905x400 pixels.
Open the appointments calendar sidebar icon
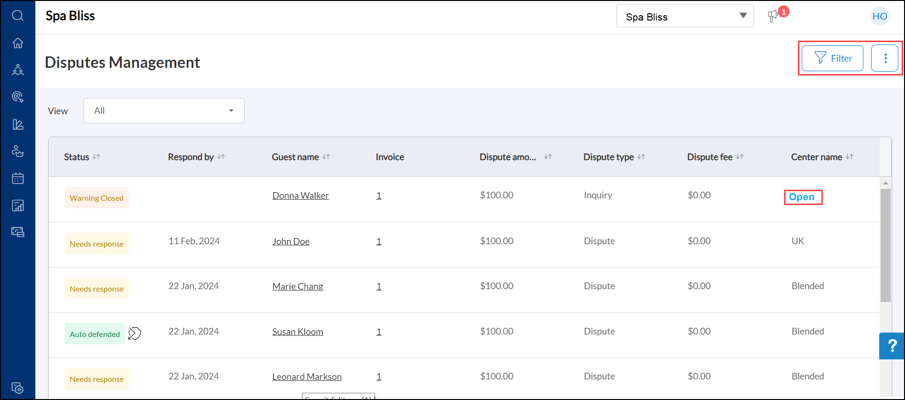[x=18, y=179]
